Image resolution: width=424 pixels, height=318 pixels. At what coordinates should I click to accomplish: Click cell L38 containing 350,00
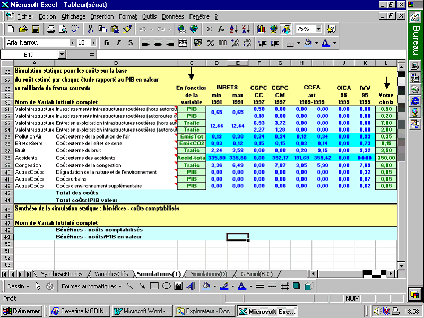(385, 158)
